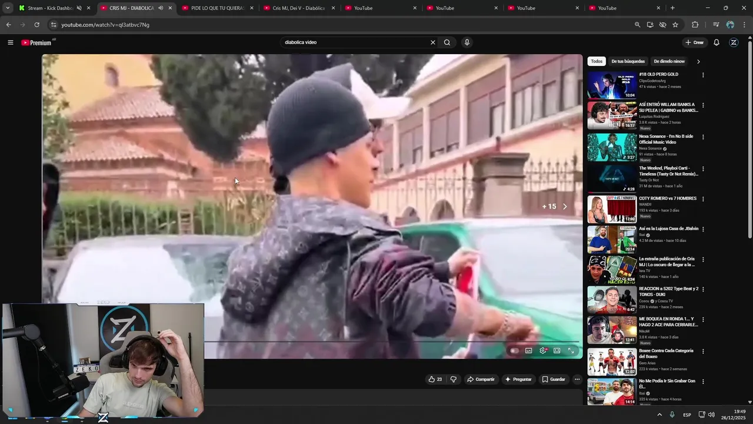Start voice search with microphone
Screen dimensions: 753x424
click(x=467, y=42)
